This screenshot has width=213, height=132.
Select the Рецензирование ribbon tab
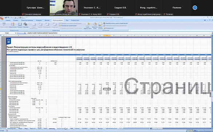tap(58, 20)
